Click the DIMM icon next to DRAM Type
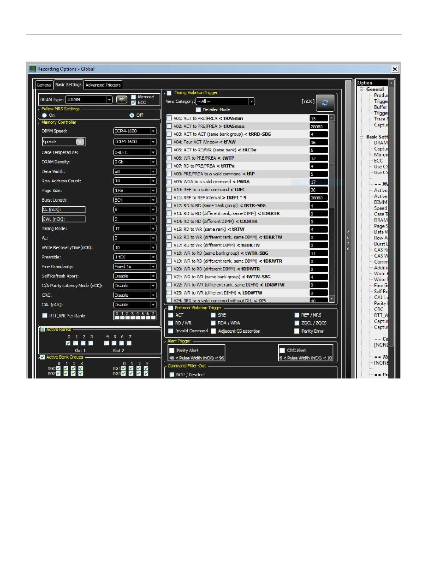 pyautogui.click(x=121, y=100)
